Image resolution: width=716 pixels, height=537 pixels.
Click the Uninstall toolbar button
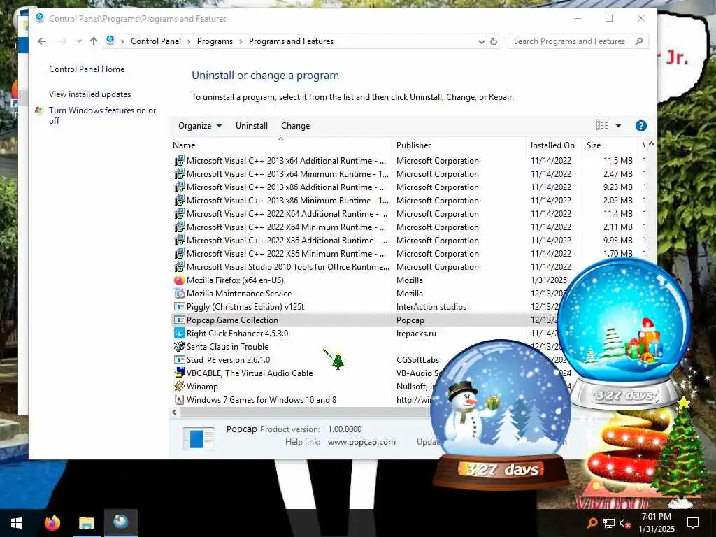pos(252,126)
